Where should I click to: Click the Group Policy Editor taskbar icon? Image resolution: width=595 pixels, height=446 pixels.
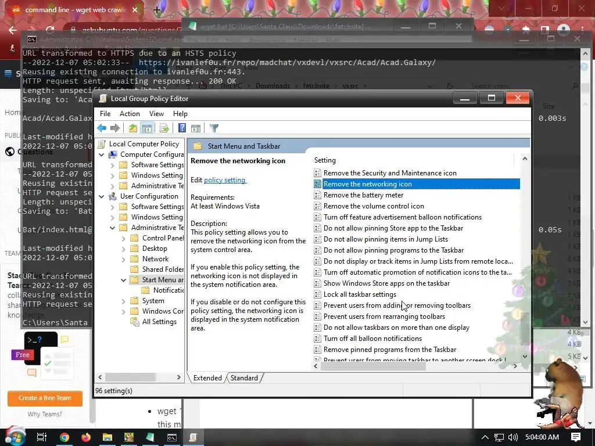point(193,437)
